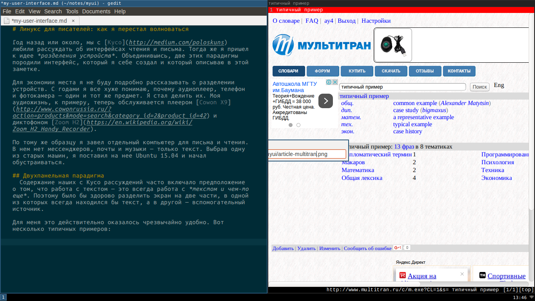
Task: Select the second ad carousel dot
Action: [298, 125]
